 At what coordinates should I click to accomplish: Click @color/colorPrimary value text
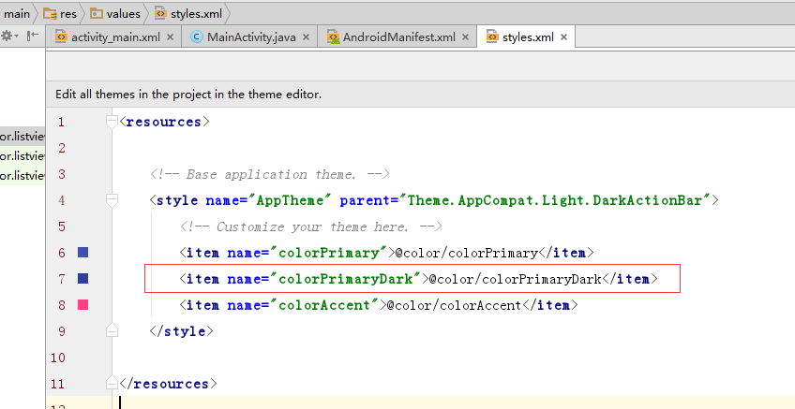(x=467, y=253)
